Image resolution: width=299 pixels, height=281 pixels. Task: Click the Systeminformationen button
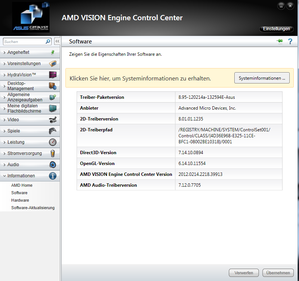pos(262,78)
